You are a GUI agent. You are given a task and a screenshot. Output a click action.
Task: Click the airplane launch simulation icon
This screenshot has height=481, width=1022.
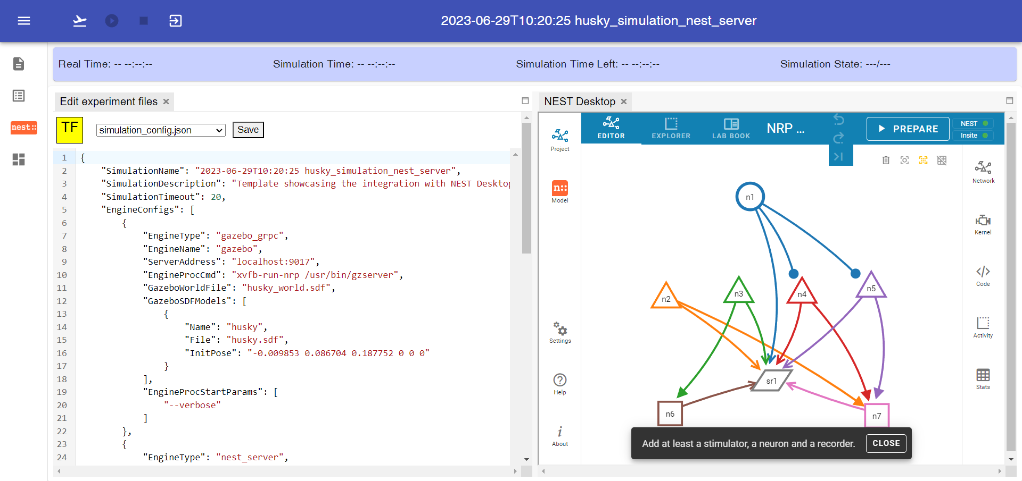pos(80,21)
